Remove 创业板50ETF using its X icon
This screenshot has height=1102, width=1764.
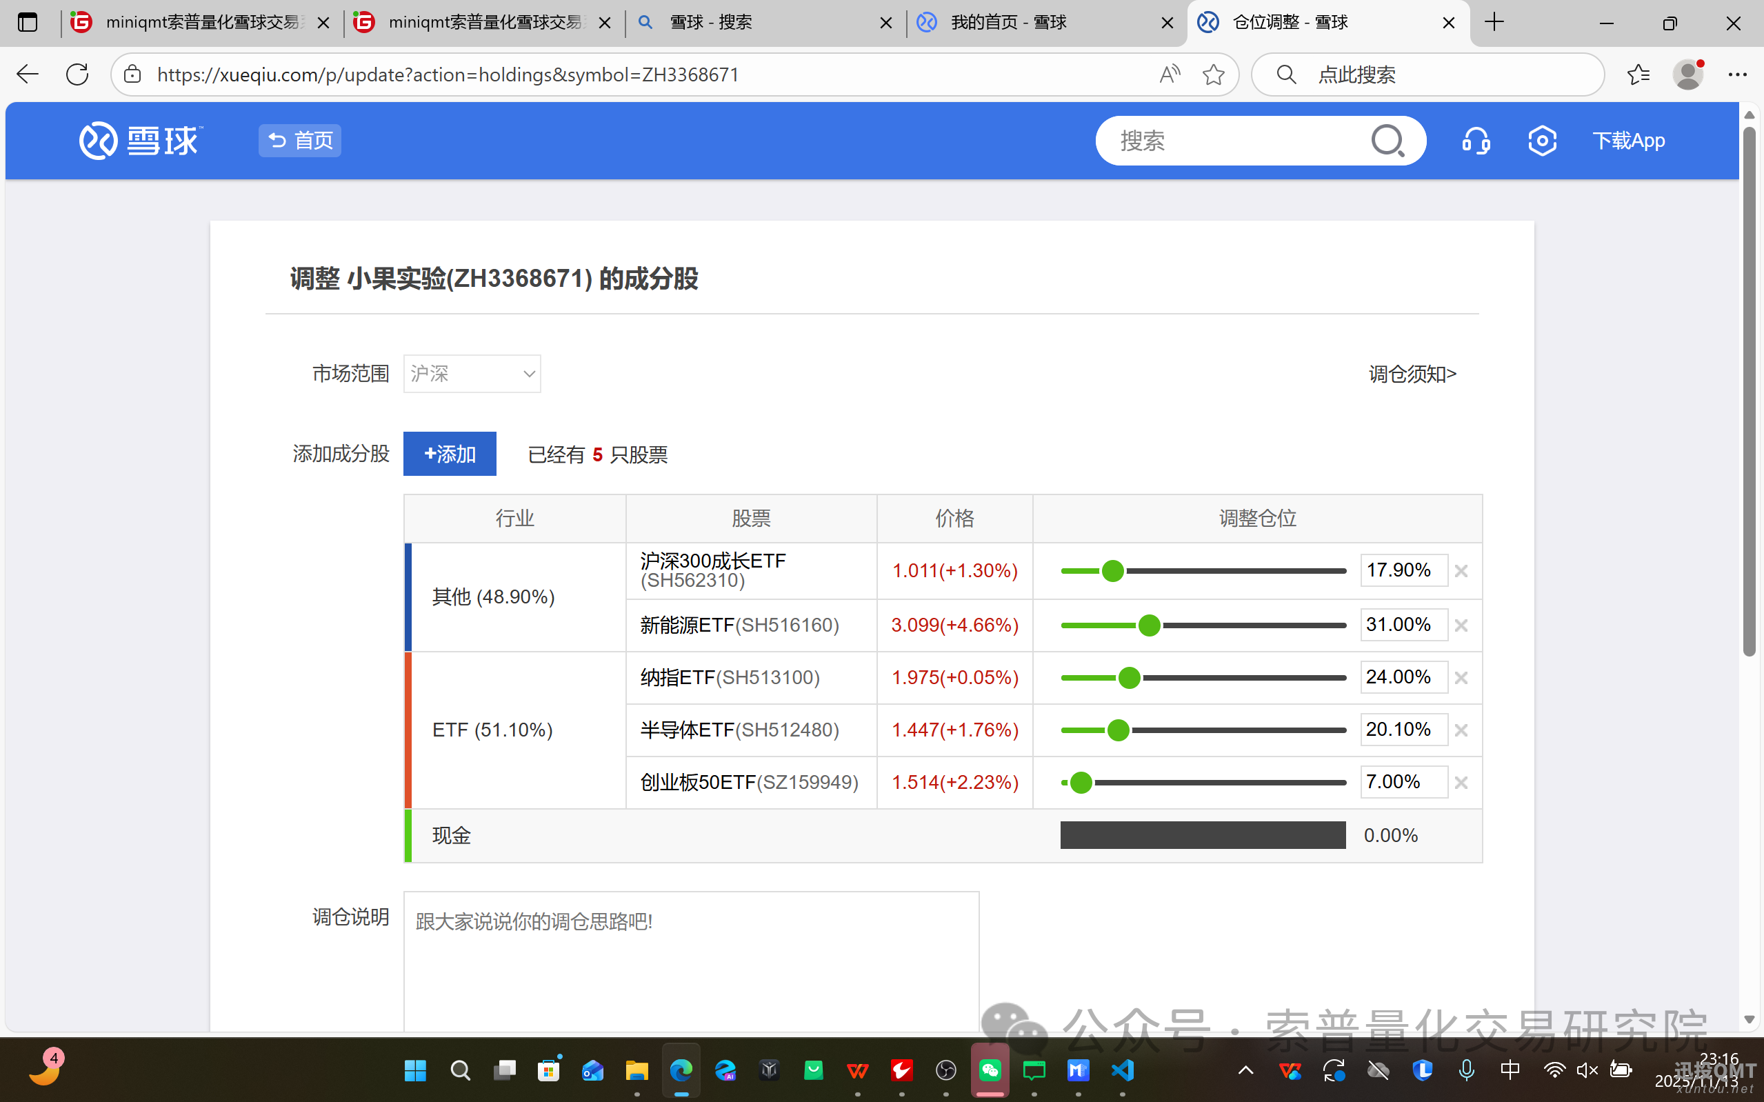coord(1461,783)
